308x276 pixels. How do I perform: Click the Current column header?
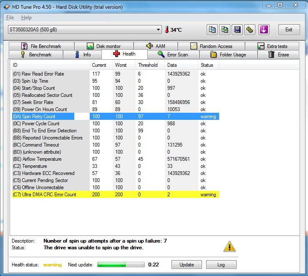[x=101, y=65]
